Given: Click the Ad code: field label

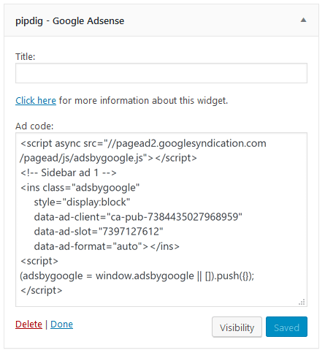Looking at the screenshot, I should [34, 126].
